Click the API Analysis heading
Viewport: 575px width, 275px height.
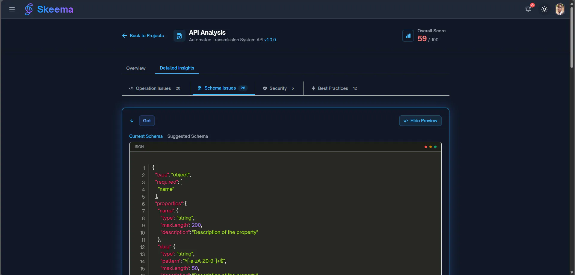[x=207, y=32]
